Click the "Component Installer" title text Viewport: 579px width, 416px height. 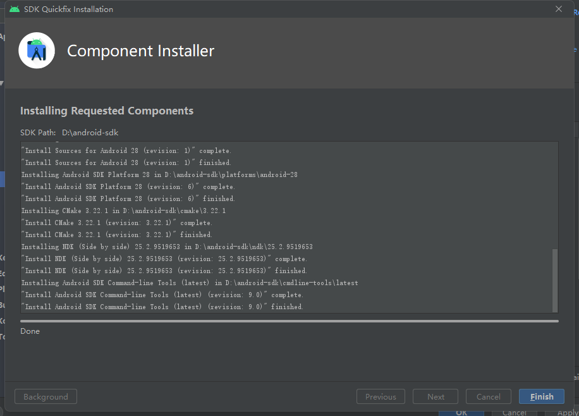point(140,51)
